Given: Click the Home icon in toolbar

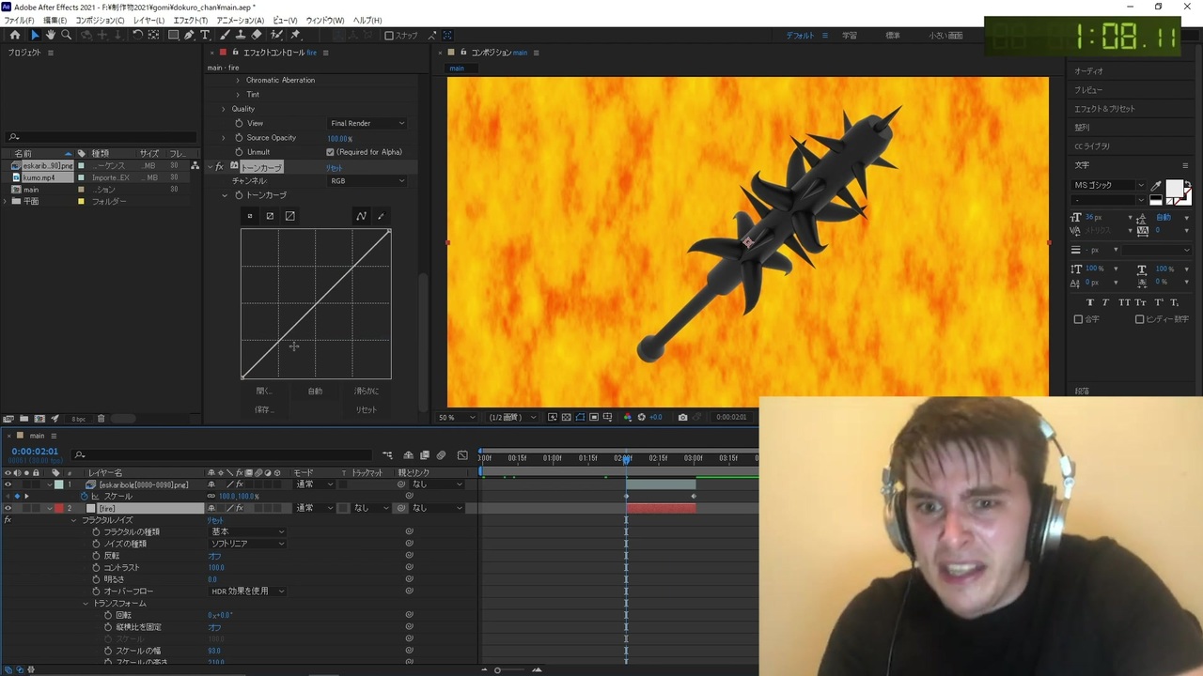Looking at the screenshot, I should (x=14, y=35).
